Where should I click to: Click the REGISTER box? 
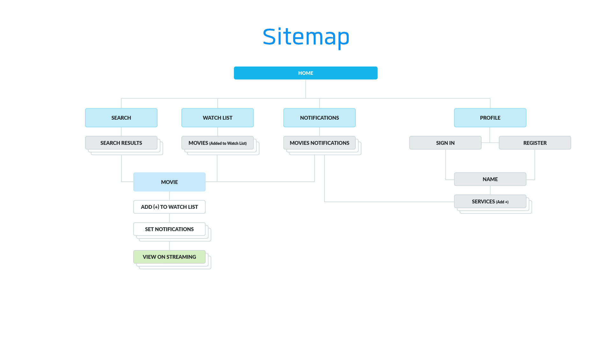(535, 143)
